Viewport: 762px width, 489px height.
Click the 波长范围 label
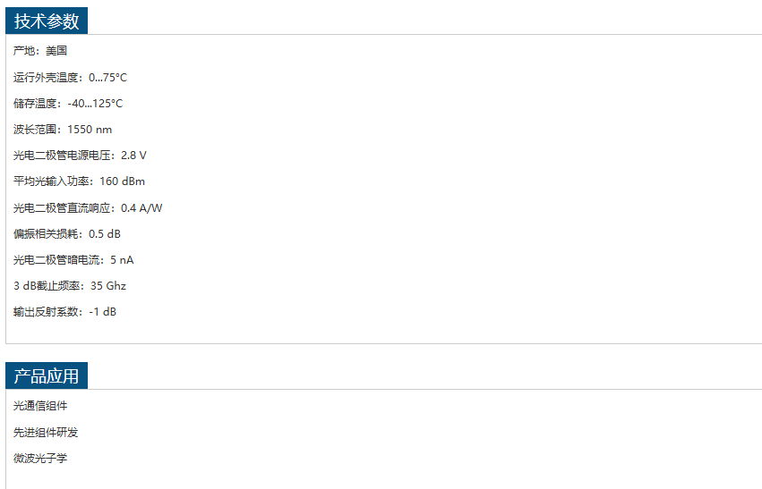36,130
